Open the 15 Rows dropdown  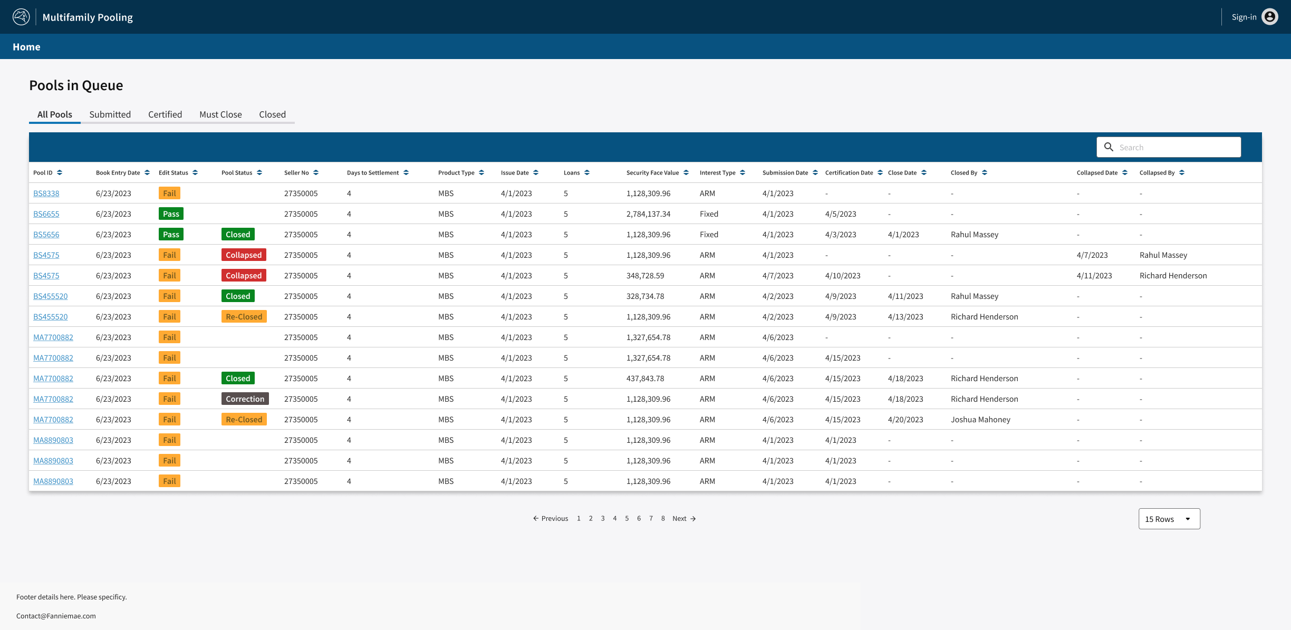(1169, 519)
